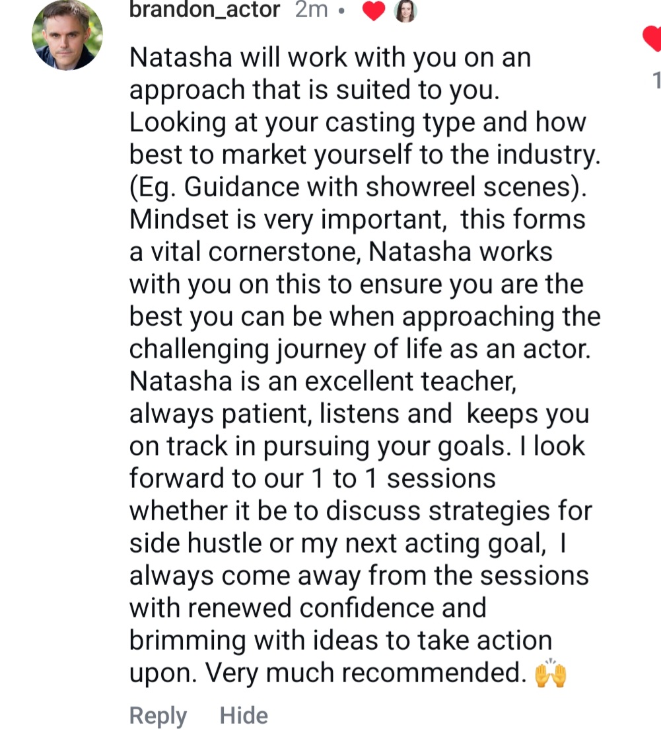Click the "forward to our 1 to 1 sessions" line
Screen dimensions: 661x749
[x=312, y=479]
